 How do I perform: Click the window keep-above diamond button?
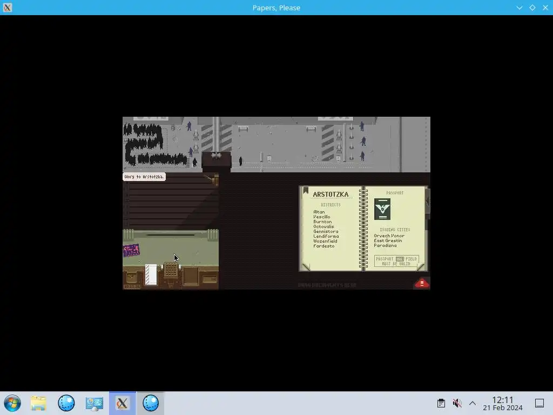pyautogui.click(x=532, y=8)
